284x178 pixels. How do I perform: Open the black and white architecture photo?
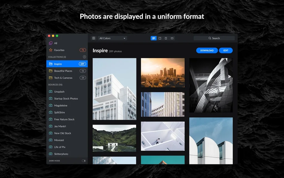coord(211,85)
